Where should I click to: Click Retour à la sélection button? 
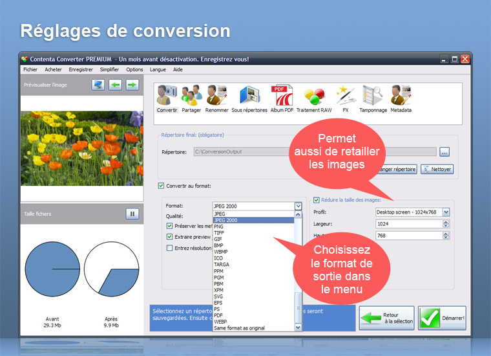click(x=387, y=318)
